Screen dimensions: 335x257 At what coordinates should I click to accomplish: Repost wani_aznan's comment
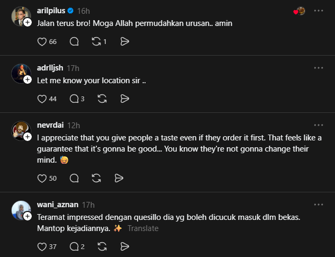click(103, 246)
